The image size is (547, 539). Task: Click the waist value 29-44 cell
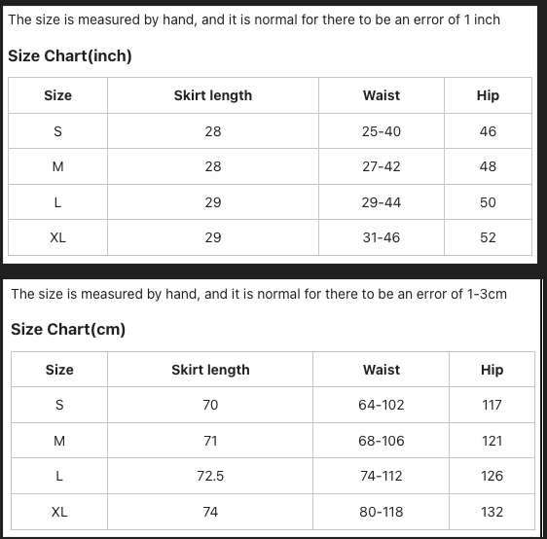tap(382, 202)
